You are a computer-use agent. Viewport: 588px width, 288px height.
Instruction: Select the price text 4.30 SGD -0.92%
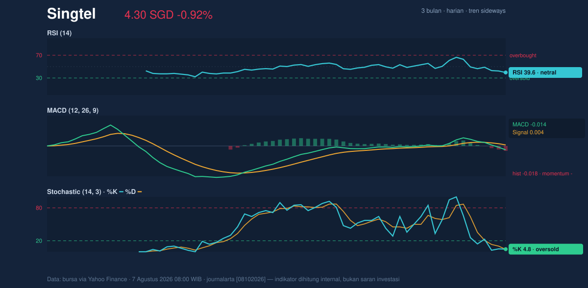coord(169,15)
